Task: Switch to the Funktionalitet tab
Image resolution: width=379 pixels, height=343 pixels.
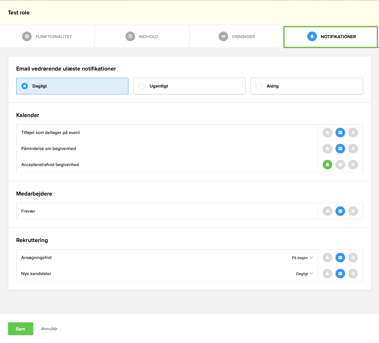Action: (x=47, y=37)
